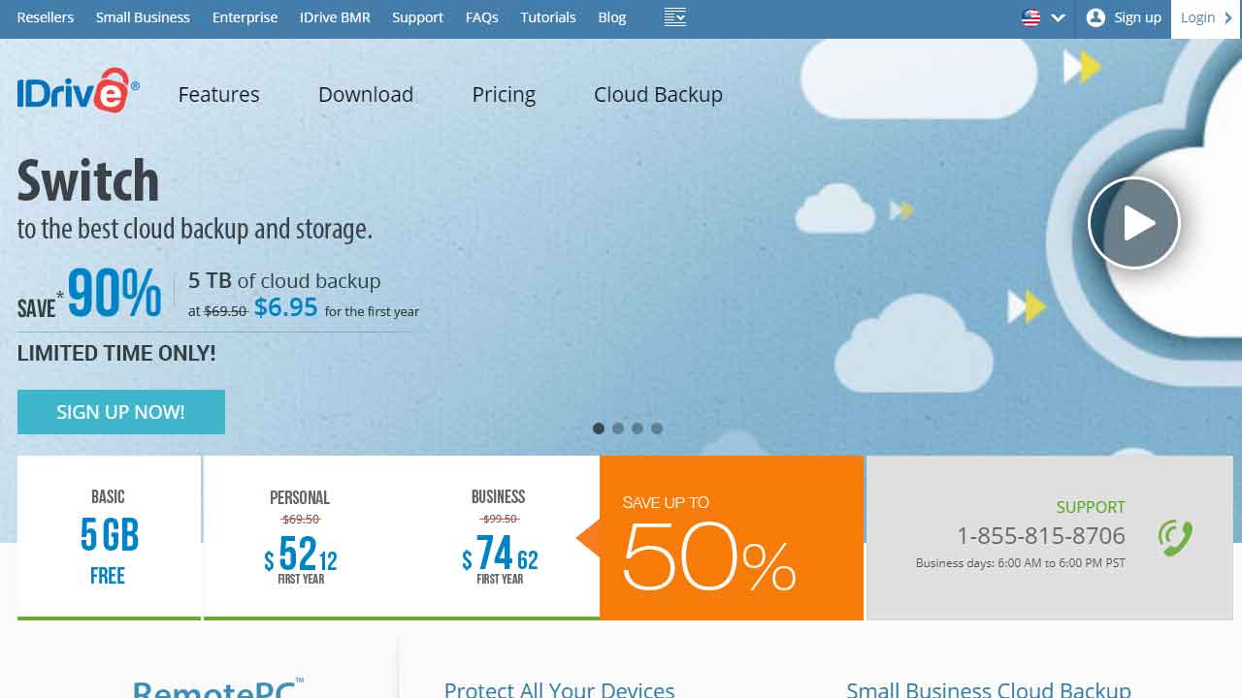The height and width of the screenshot is (698, 1242).
Task: Choose Personal $52.12 plan
Action: 300,537
